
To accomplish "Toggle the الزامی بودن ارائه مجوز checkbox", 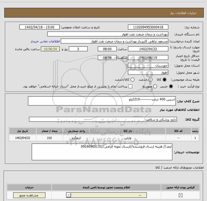I will coord(180,195).
